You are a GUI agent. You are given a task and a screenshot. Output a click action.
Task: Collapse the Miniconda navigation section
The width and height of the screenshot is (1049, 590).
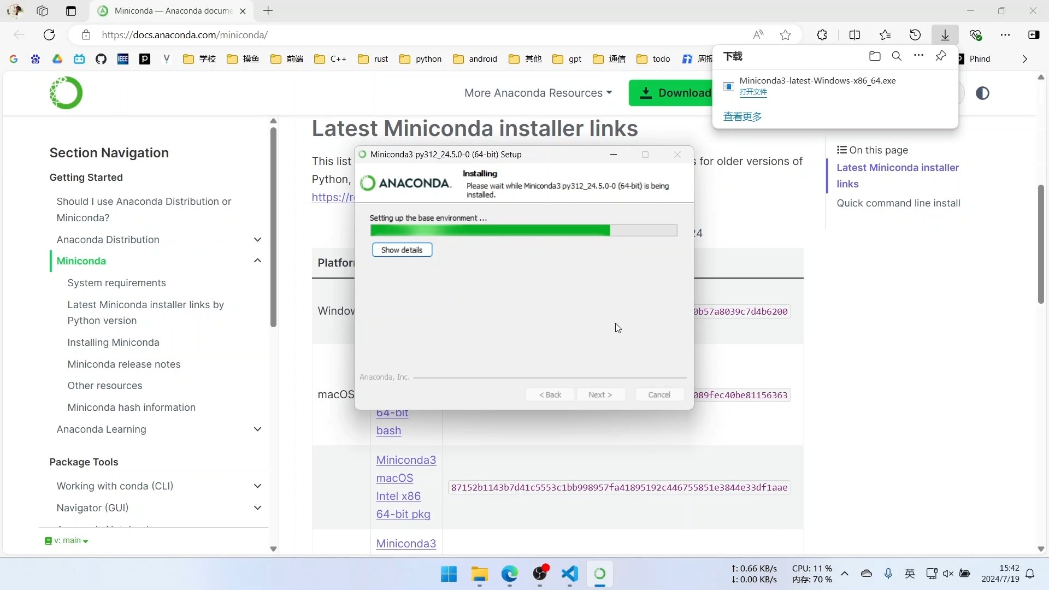[257, 261]
